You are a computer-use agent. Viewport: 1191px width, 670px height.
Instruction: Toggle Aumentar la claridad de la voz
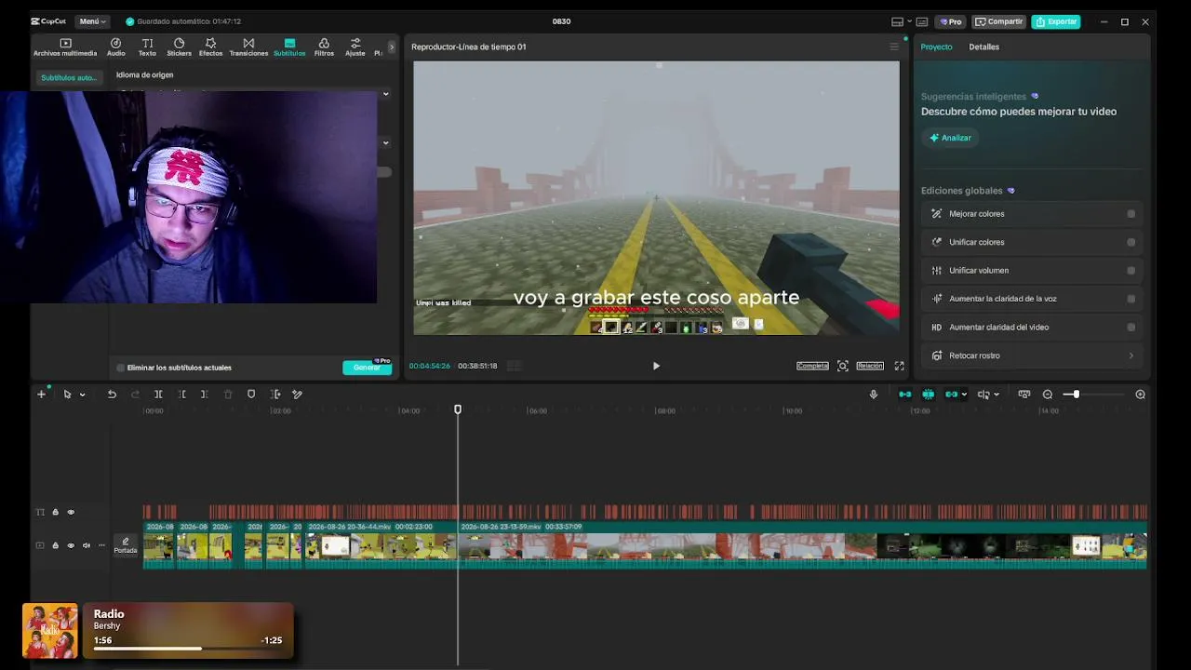pyautogui.click(x=1131, y=299)
